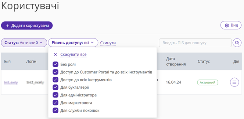Uncheck the Для бухгалтерії checkbox
Image resolution: width=244 pixels, height=119 pixels.
(x=55, y=87)
